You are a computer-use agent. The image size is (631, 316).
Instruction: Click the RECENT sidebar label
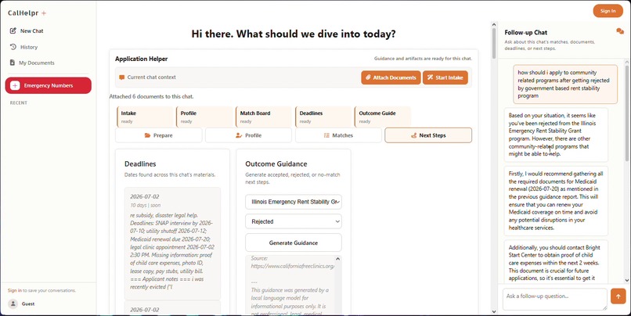[x=19, y=103]
